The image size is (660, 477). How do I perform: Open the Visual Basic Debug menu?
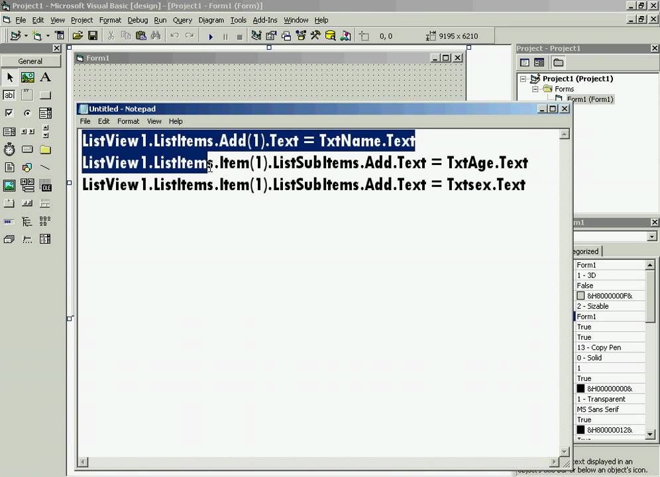coord(138,20)
